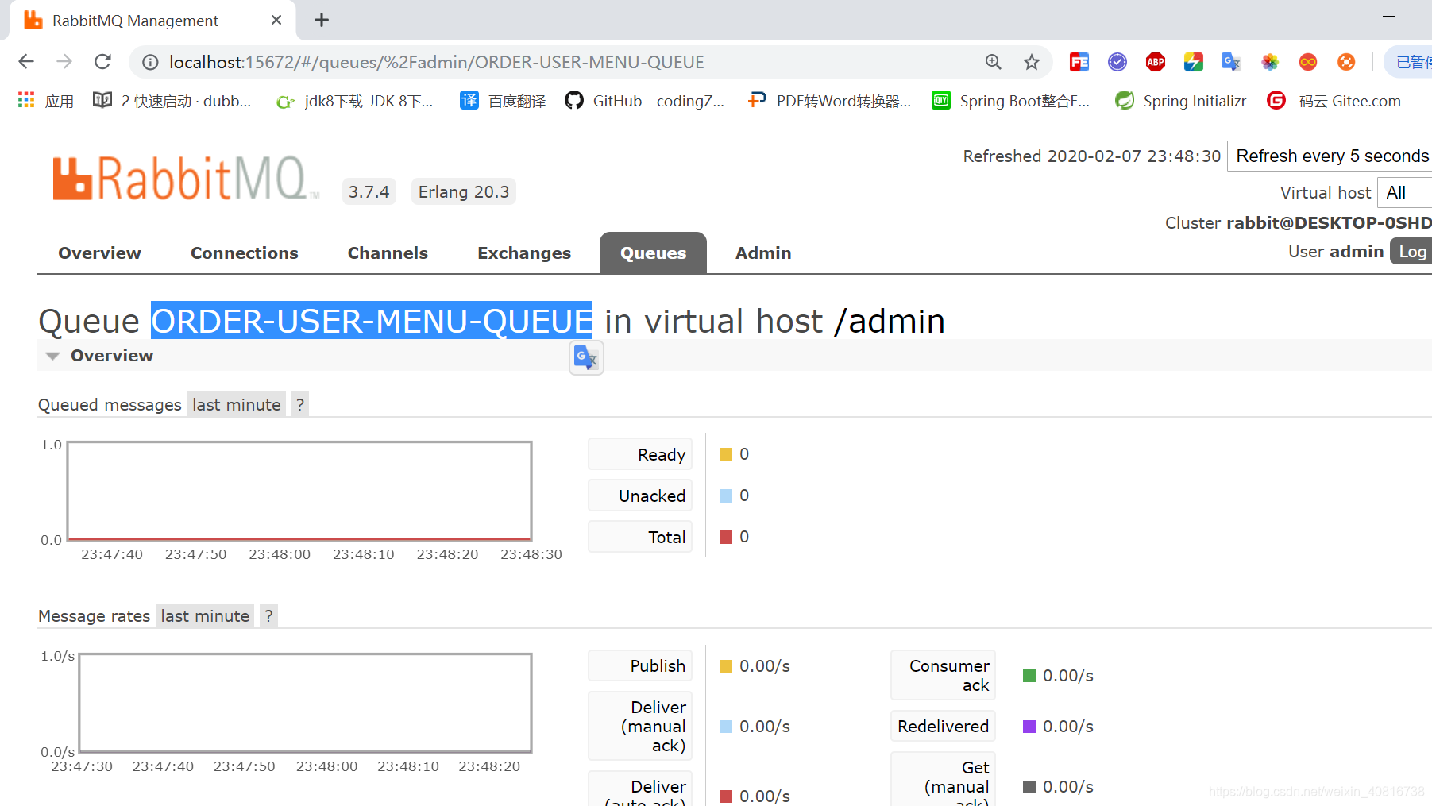The height and width of the screenshot is (806, 1432).
Task: Click the Publish yellow rate swatch
Action: click(x=725, y=666)
